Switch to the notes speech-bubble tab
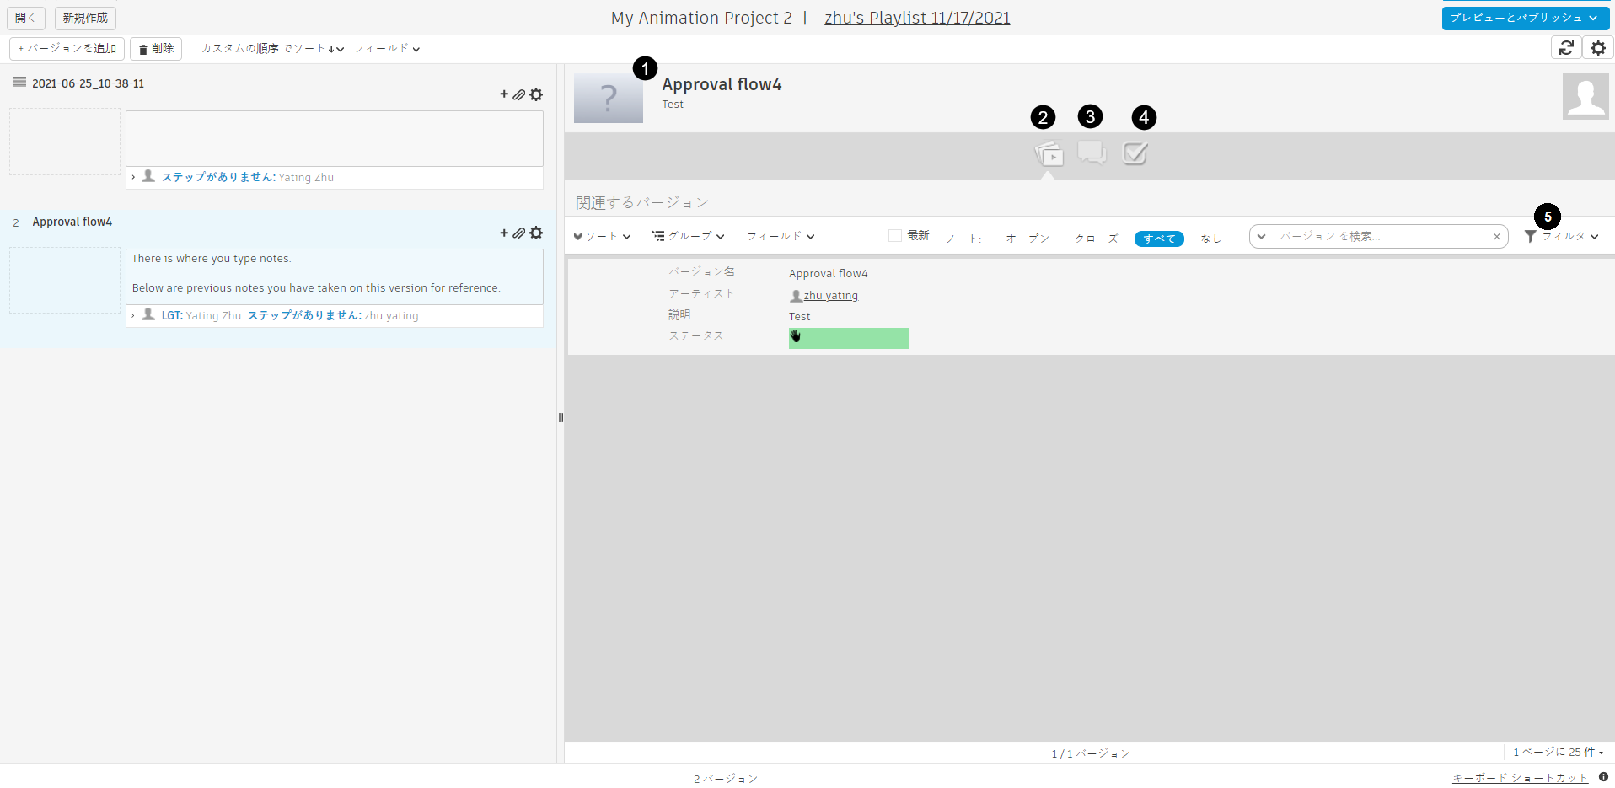The height and width of the screenshot is (788, 1615). (x=1092, y=153)
